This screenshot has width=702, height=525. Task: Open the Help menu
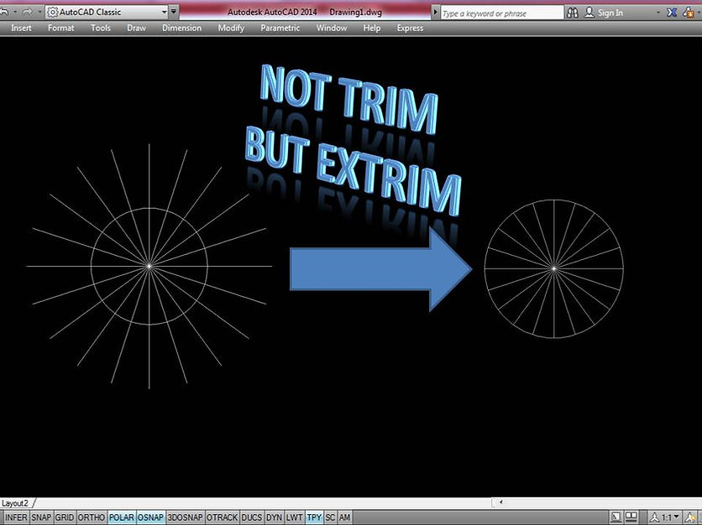coord(372,29)
